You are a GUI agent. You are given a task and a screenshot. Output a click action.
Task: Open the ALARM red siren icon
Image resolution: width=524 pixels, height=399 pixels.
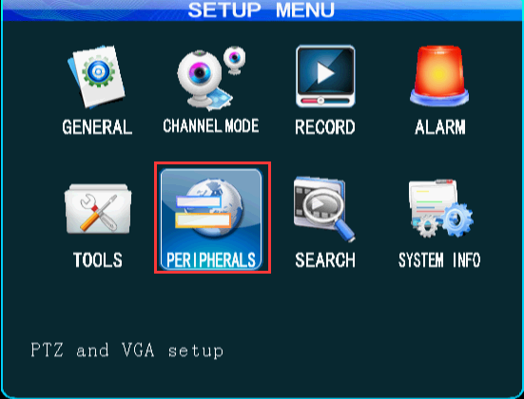(439, 76)
